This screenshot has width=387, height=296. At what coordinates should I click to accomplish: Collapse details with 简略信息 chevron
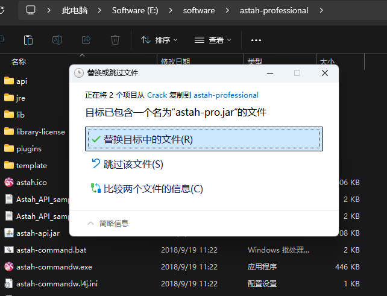coord(90,223)
